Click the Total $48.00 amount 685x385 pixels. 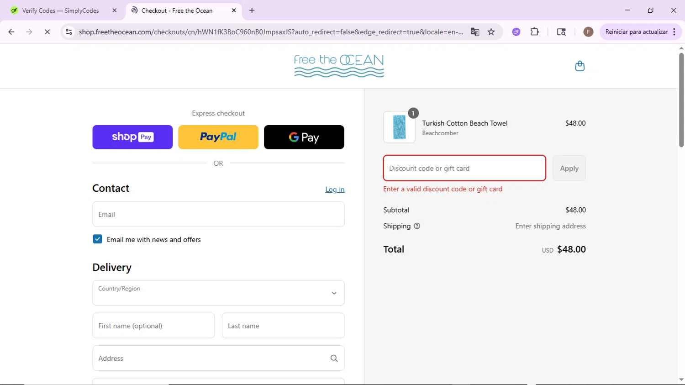pyautogui.click(x=571, y=249)
